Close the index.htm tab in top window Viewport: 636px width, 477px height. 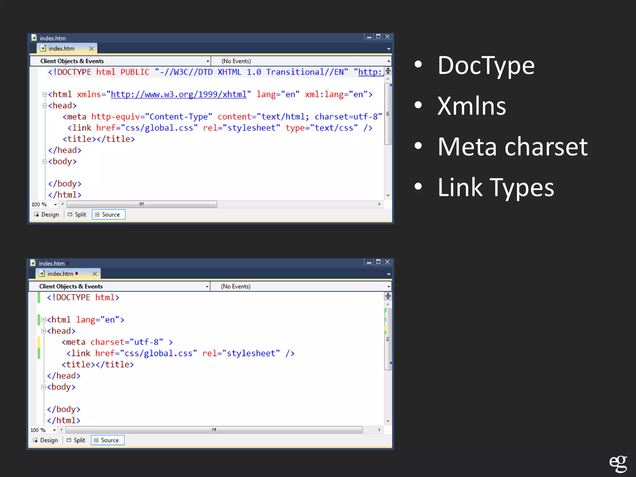pos(91,48)
